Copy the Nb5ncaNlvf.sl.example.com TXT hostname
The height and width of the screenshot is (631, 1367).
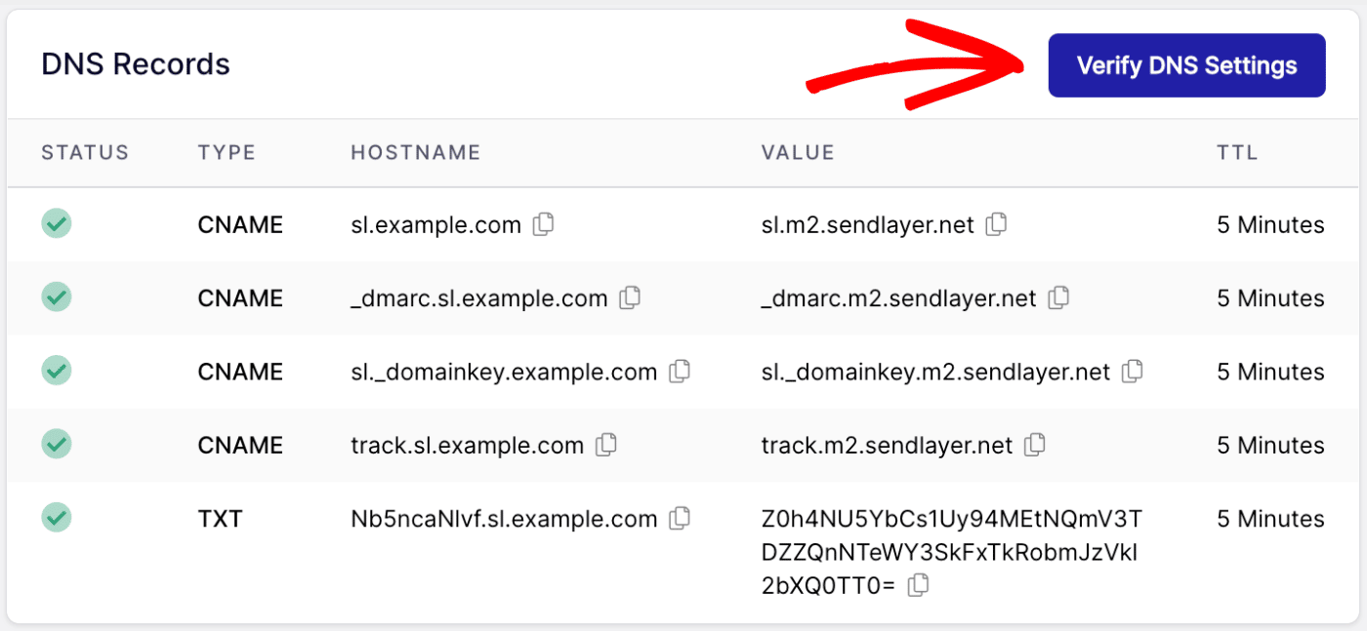pos(680,518)
